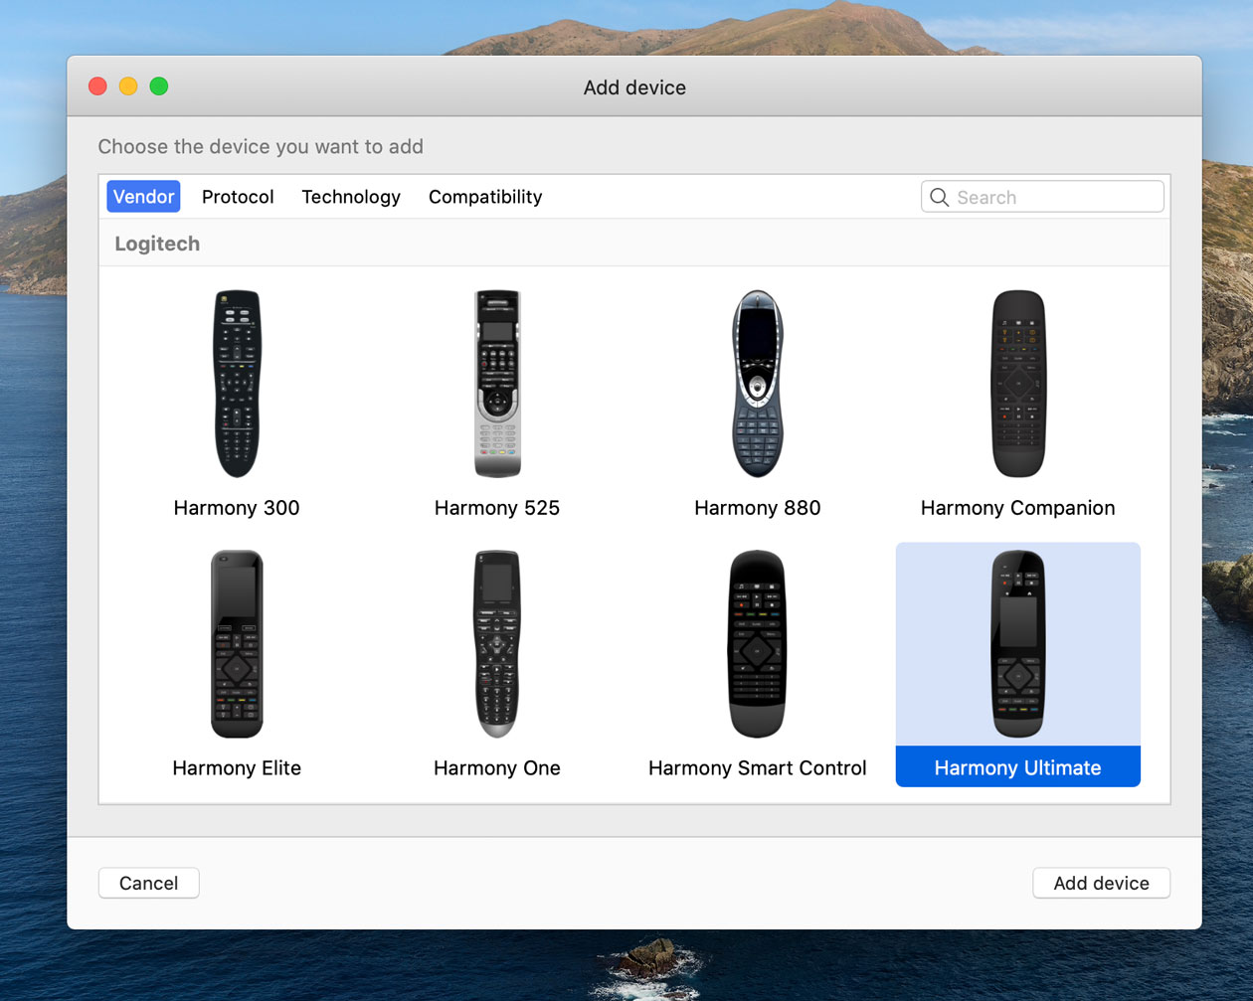The width and height of the screenshot is (1253, 1001).
Task: Minimize the window with yellow button
Action: 128,86
